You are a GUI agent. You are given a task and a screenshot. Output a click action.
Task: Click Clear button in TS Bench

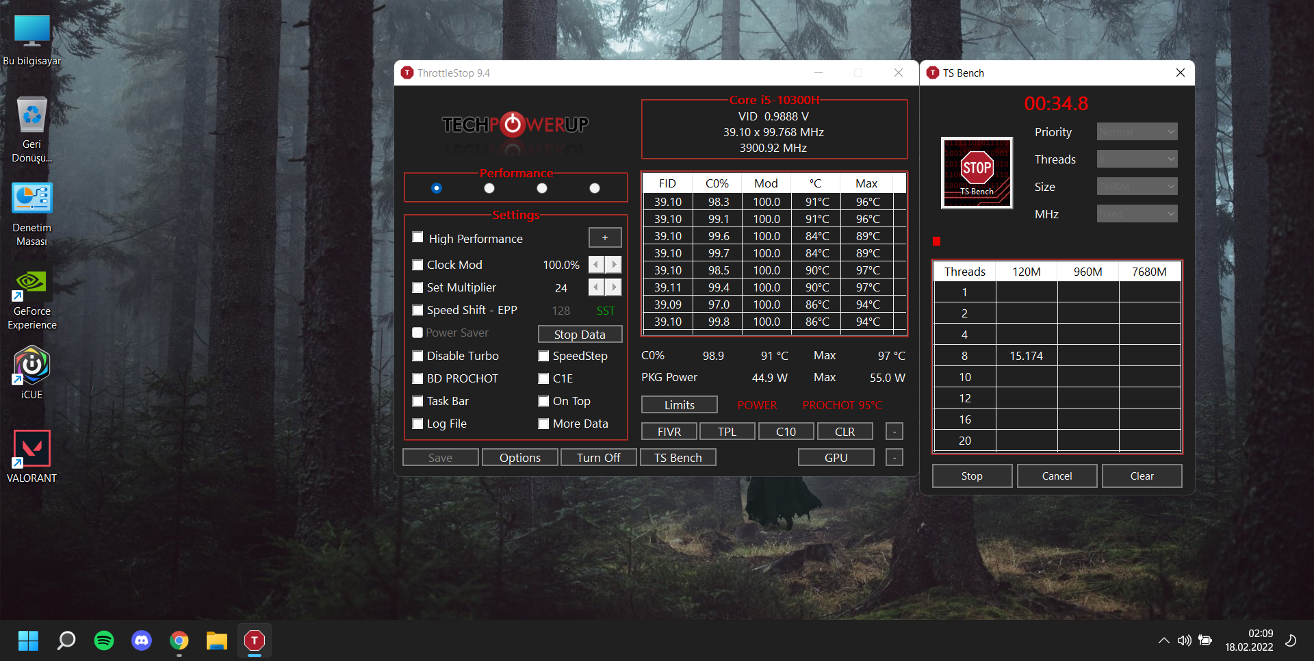pos(1142,476)
